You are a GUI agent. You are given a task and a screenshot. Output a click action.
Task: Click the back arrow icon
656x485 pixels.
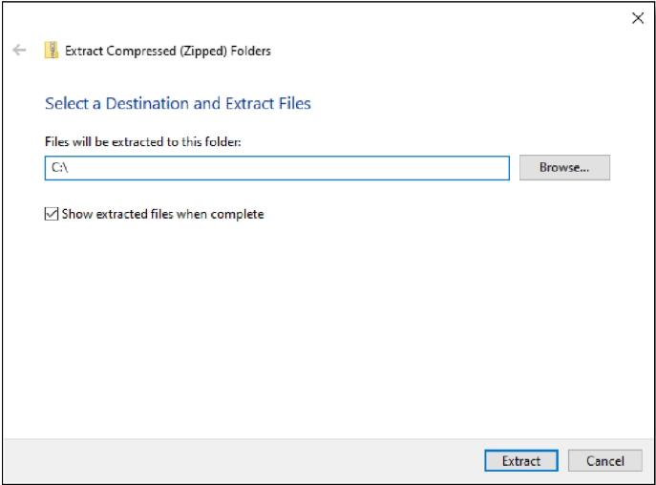tap(19, 51)
